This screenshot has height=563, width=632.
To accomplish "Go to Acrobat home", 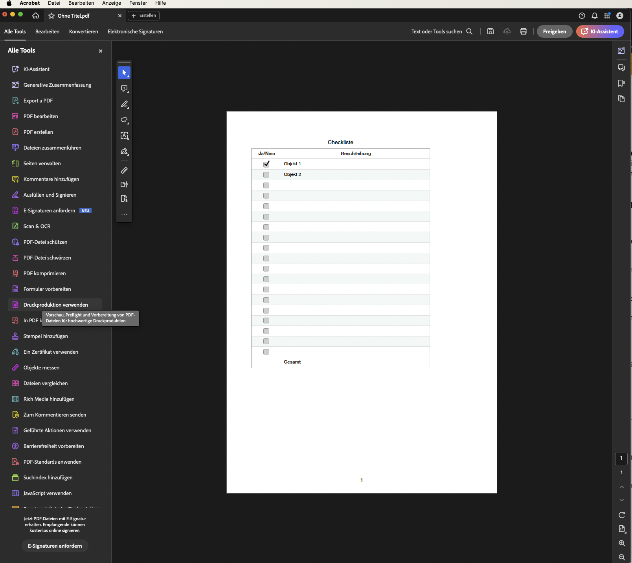I will pyautogui.click(x=36, y=16).
